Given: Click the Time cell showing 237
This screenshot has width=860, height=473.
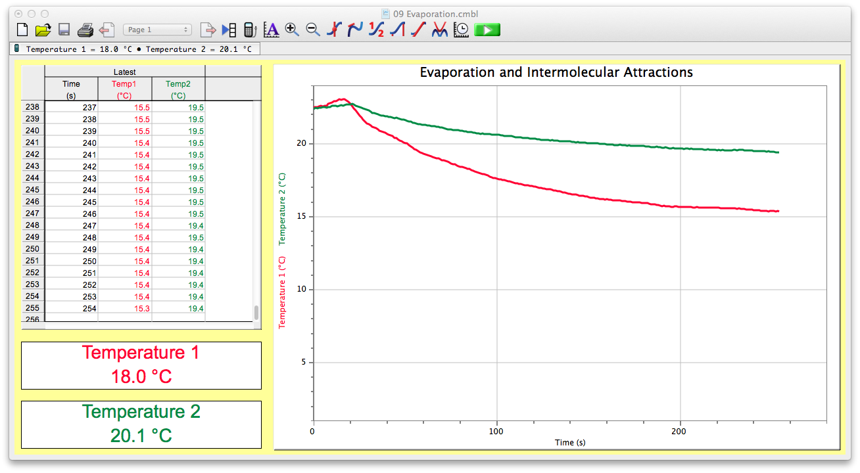Looking at the screenshot, I should point(71,108).
